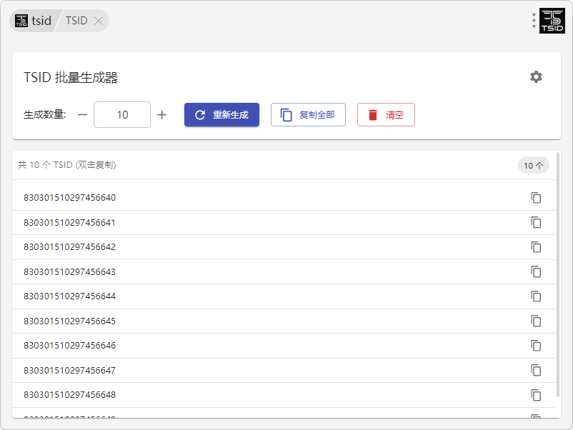The width and height of the screenshot is (573, 430).
Task: Close the TSID tab
Action: tap(99, 21)
